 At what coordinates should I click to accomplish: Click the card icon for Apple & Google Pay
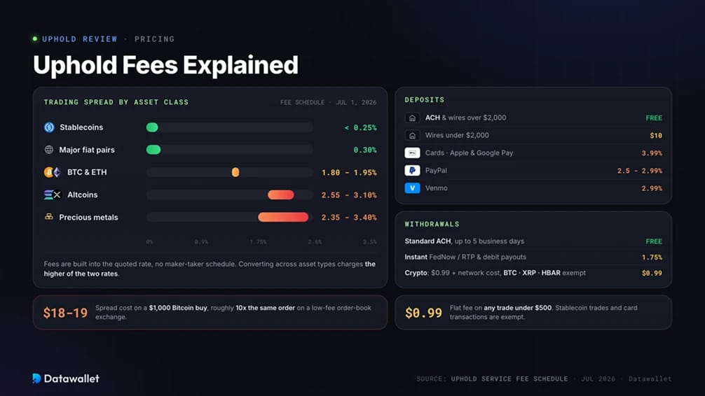[x=412, y=153]
